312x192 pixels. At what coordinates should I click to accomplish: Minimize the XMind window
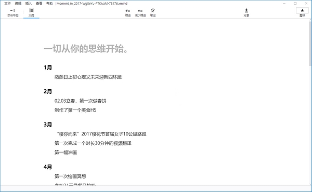[x=284, y=4]
